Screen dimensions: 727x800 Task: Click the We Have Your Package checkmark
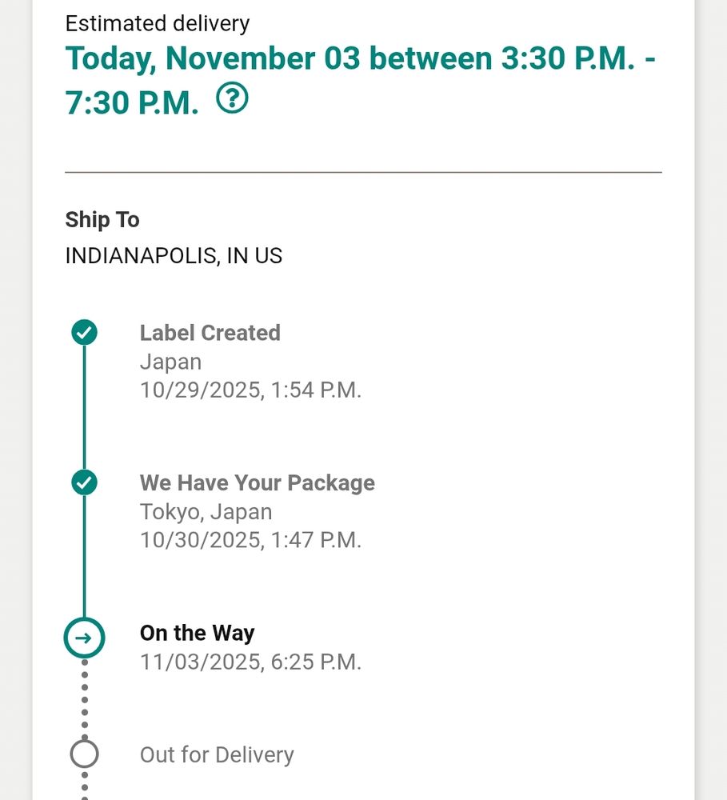(84, 482)
